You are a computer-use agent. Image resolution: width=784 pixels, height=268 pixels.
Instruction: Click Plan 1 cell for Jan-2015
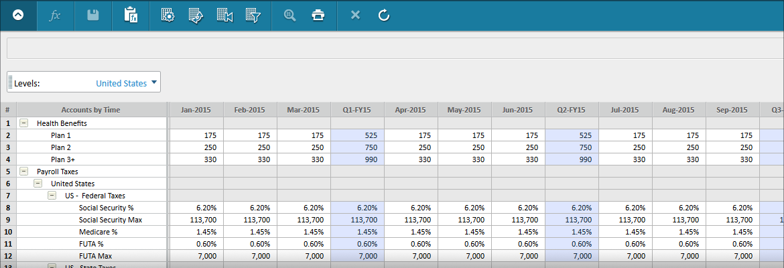pos(196,135)
